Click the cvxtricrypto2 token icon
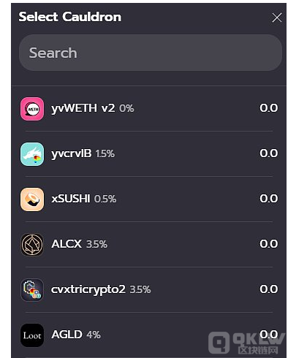The height and width of the screenshot is (358, 288). pos(32,290)
